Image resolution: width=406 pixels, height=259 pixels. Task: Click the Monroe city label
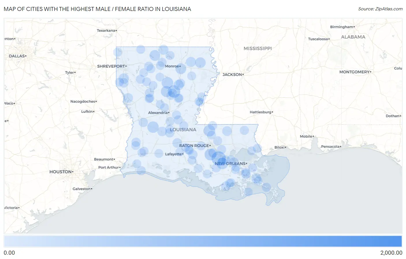click(x=172, y=66)
